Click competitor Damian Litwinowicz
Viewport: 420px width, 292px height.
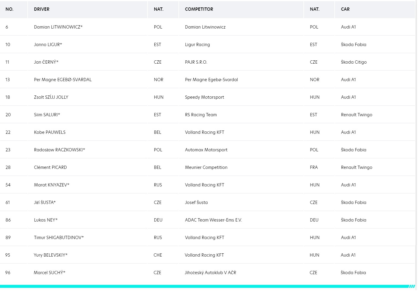point(205,27)
